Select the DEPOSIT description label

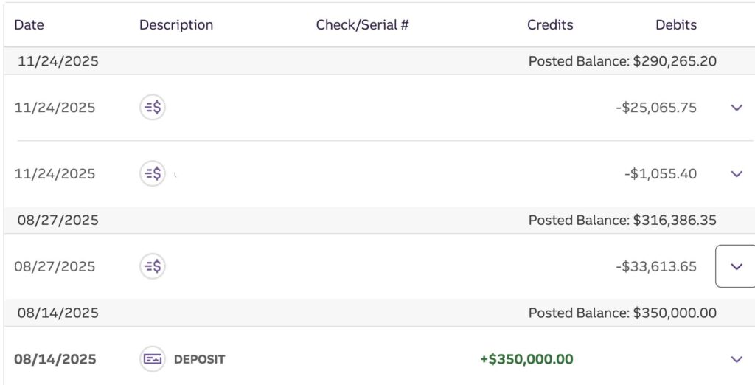(x=199, y=360)
